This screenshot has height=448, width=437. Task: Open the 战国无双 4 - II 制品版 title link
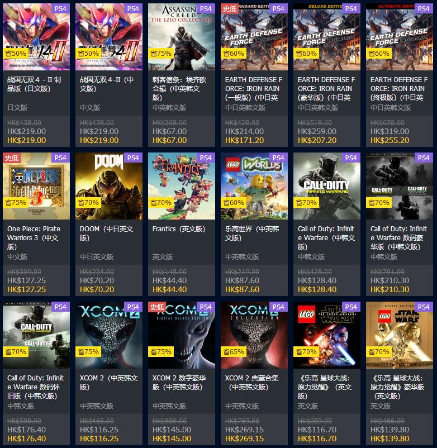[34, 84]
